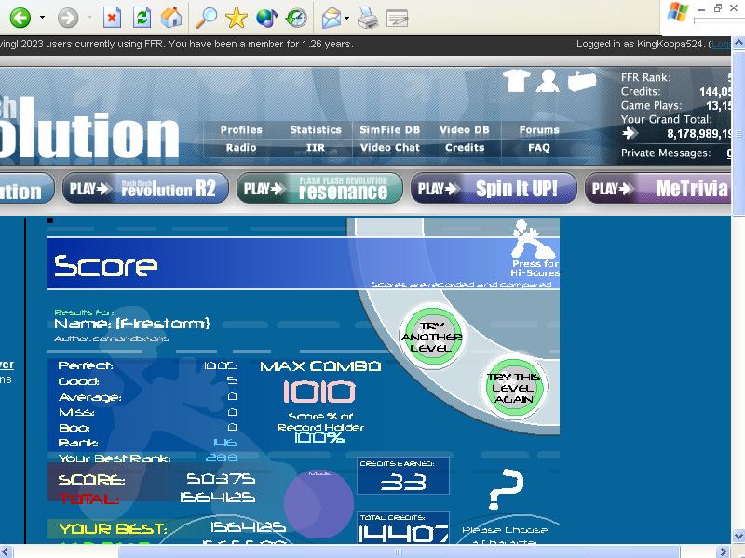Viewport: 745px width, 558px height.
Task: Open the Home page icon
Action: coord(171,18)
